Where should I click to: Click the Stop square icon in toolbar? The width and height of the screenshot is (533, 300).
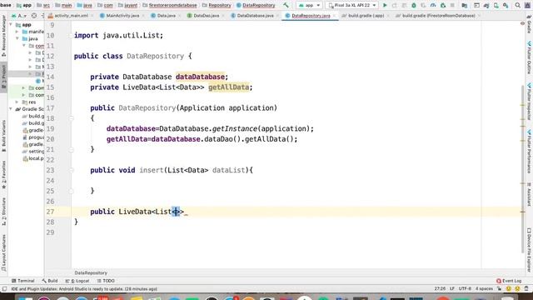point(452,6)
